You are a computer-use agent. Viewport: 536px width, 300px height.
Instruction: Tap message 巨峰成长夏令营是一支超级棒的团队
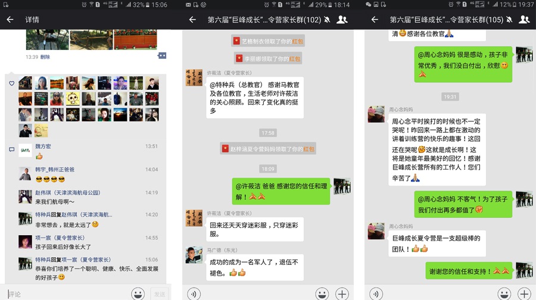point(437,243)
